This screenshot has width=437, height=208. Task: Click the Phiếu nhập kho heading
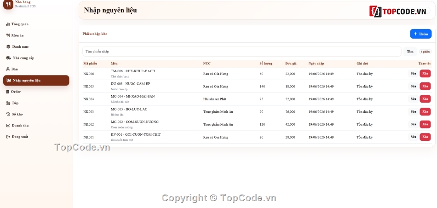coord(95,34)
